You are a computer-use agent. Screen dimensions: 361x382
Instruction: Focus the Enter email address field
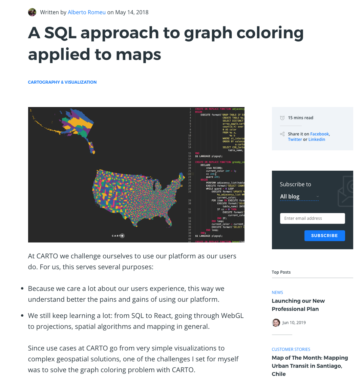pos(312,218)
